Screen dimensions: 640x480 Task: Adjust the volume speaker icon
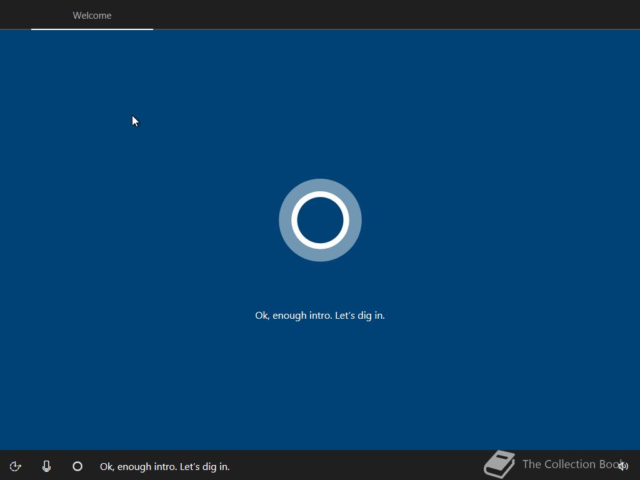pos(623,466)
